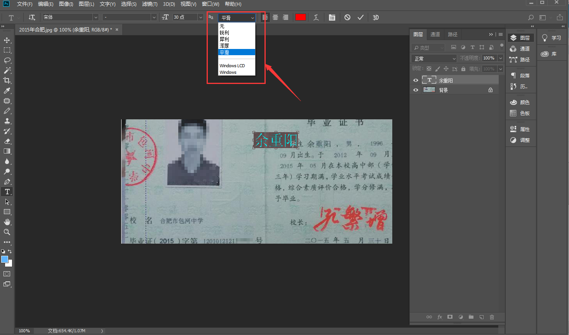Select the Zoom tool
The height and width of the screenshot is (335, 569).
pos(7,232)
